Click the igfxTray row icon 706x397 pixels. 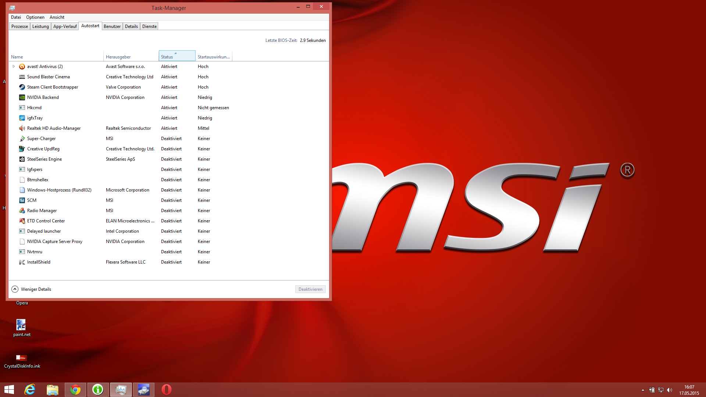coord(22,118)
